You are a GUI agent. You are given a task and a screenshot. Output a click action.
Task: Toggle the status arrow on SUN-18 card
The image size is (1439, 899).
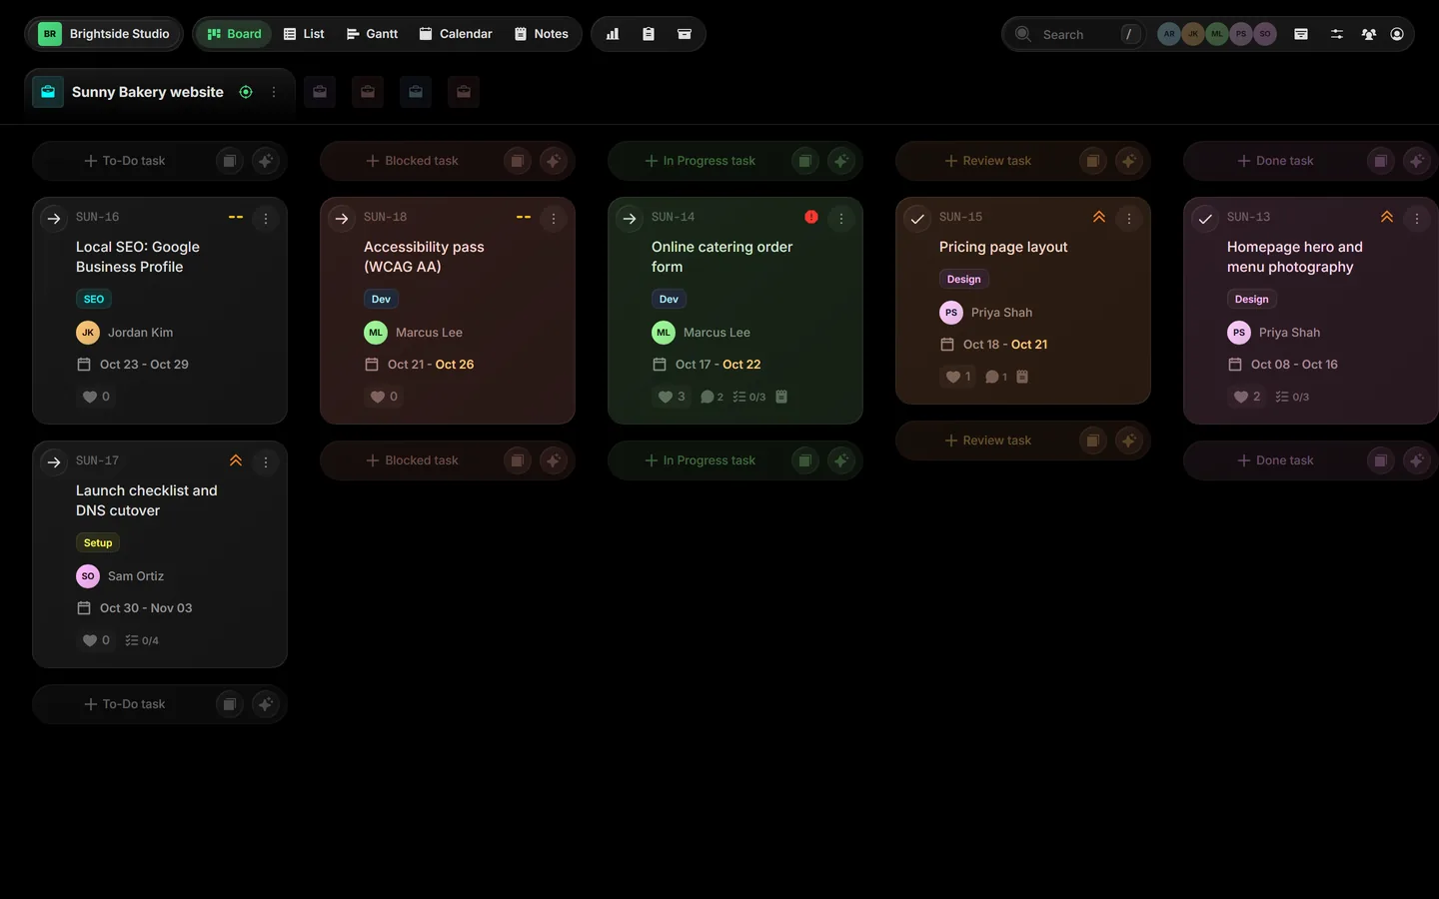tap(342, 219)
